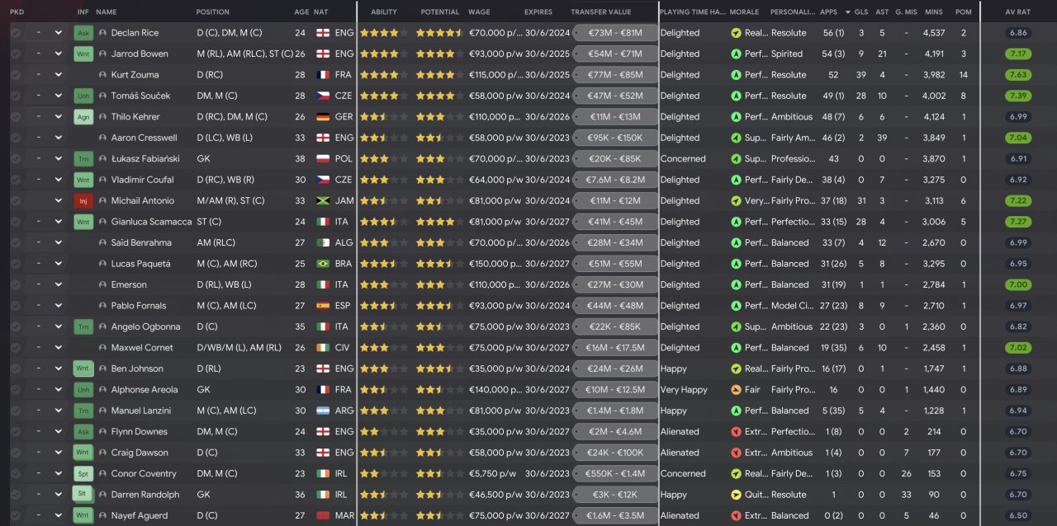The height and width of the screenshot is (526, 1057).
Task: Click Conor Coventry's 'Spt' status icon
Action: point(83,474)
